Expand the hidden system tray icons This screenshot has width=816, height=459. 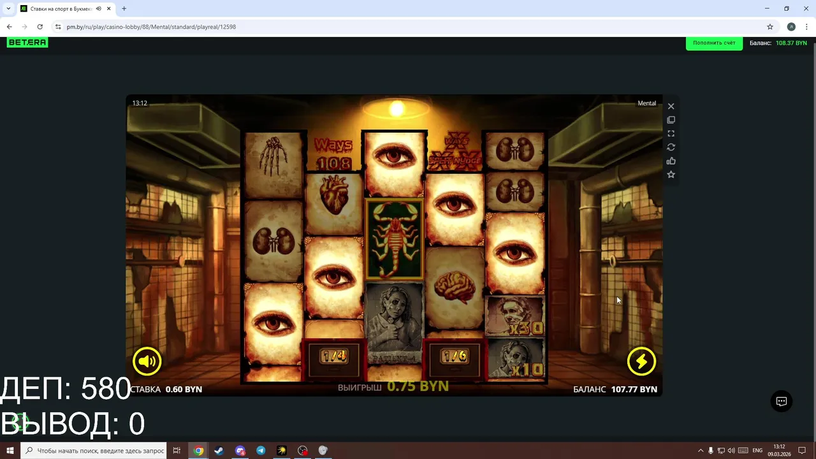click(x=701, y=451)
